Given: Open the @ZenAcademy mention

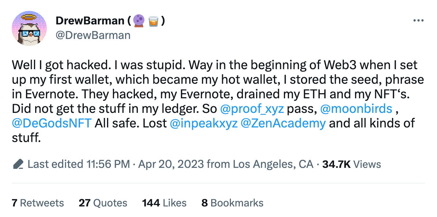Looking at the screenshot, I should pos(283,123).
